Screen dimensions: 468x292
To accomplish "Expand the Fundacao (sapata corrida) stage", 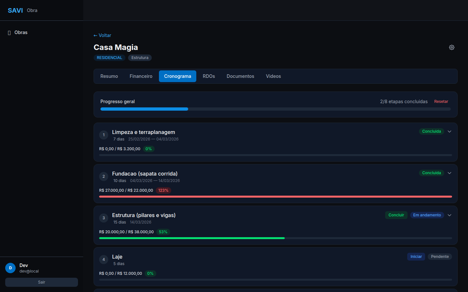I will click(x=449, y=173).
